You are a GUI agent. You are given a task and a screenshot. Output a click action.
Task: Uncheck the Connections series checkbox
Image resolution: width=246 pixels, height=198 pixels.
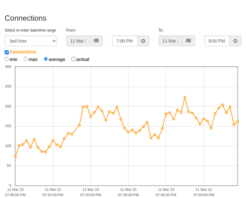pos(7,52)
